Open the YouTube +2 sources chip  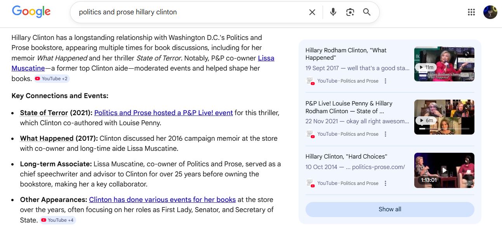[x=52, y=79]
